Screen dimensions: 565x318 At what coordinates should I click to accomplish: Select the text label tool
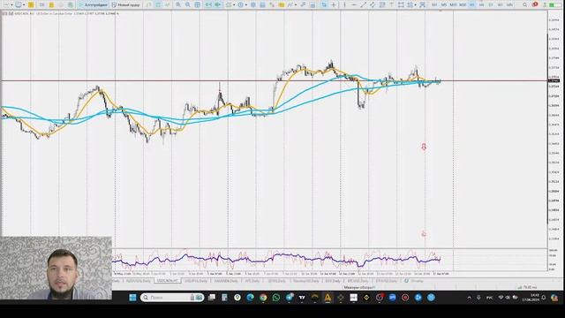click(391, 4)
